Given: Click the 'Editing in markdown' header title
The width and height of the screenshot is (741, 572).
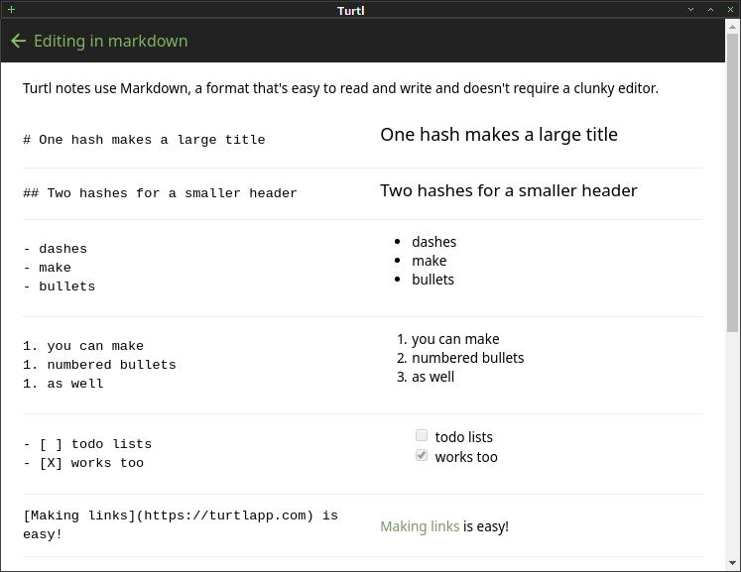Looking at the screenshot, I should click(x=110, y=41).
